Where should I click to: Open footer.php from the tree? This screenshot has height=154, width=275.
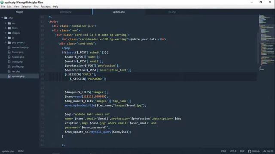[x=18, y=52]
